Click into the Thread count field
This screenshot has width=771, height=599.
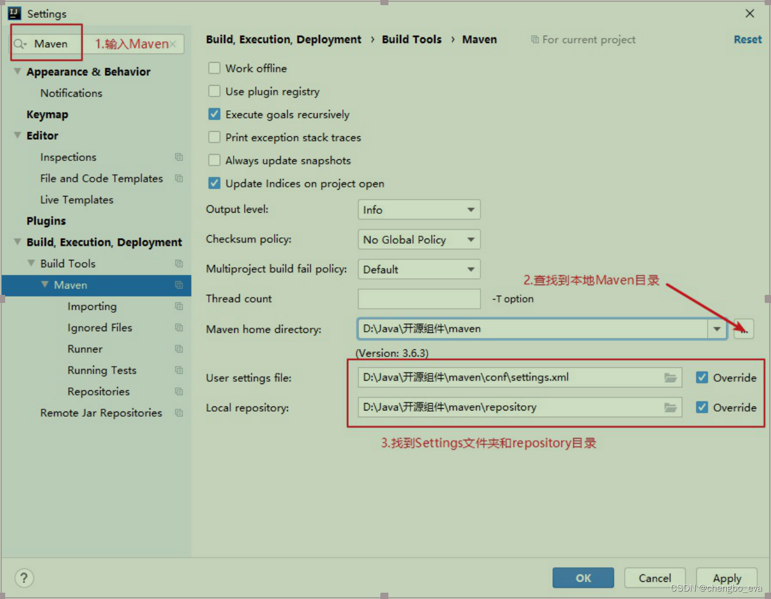click(419, 299)
